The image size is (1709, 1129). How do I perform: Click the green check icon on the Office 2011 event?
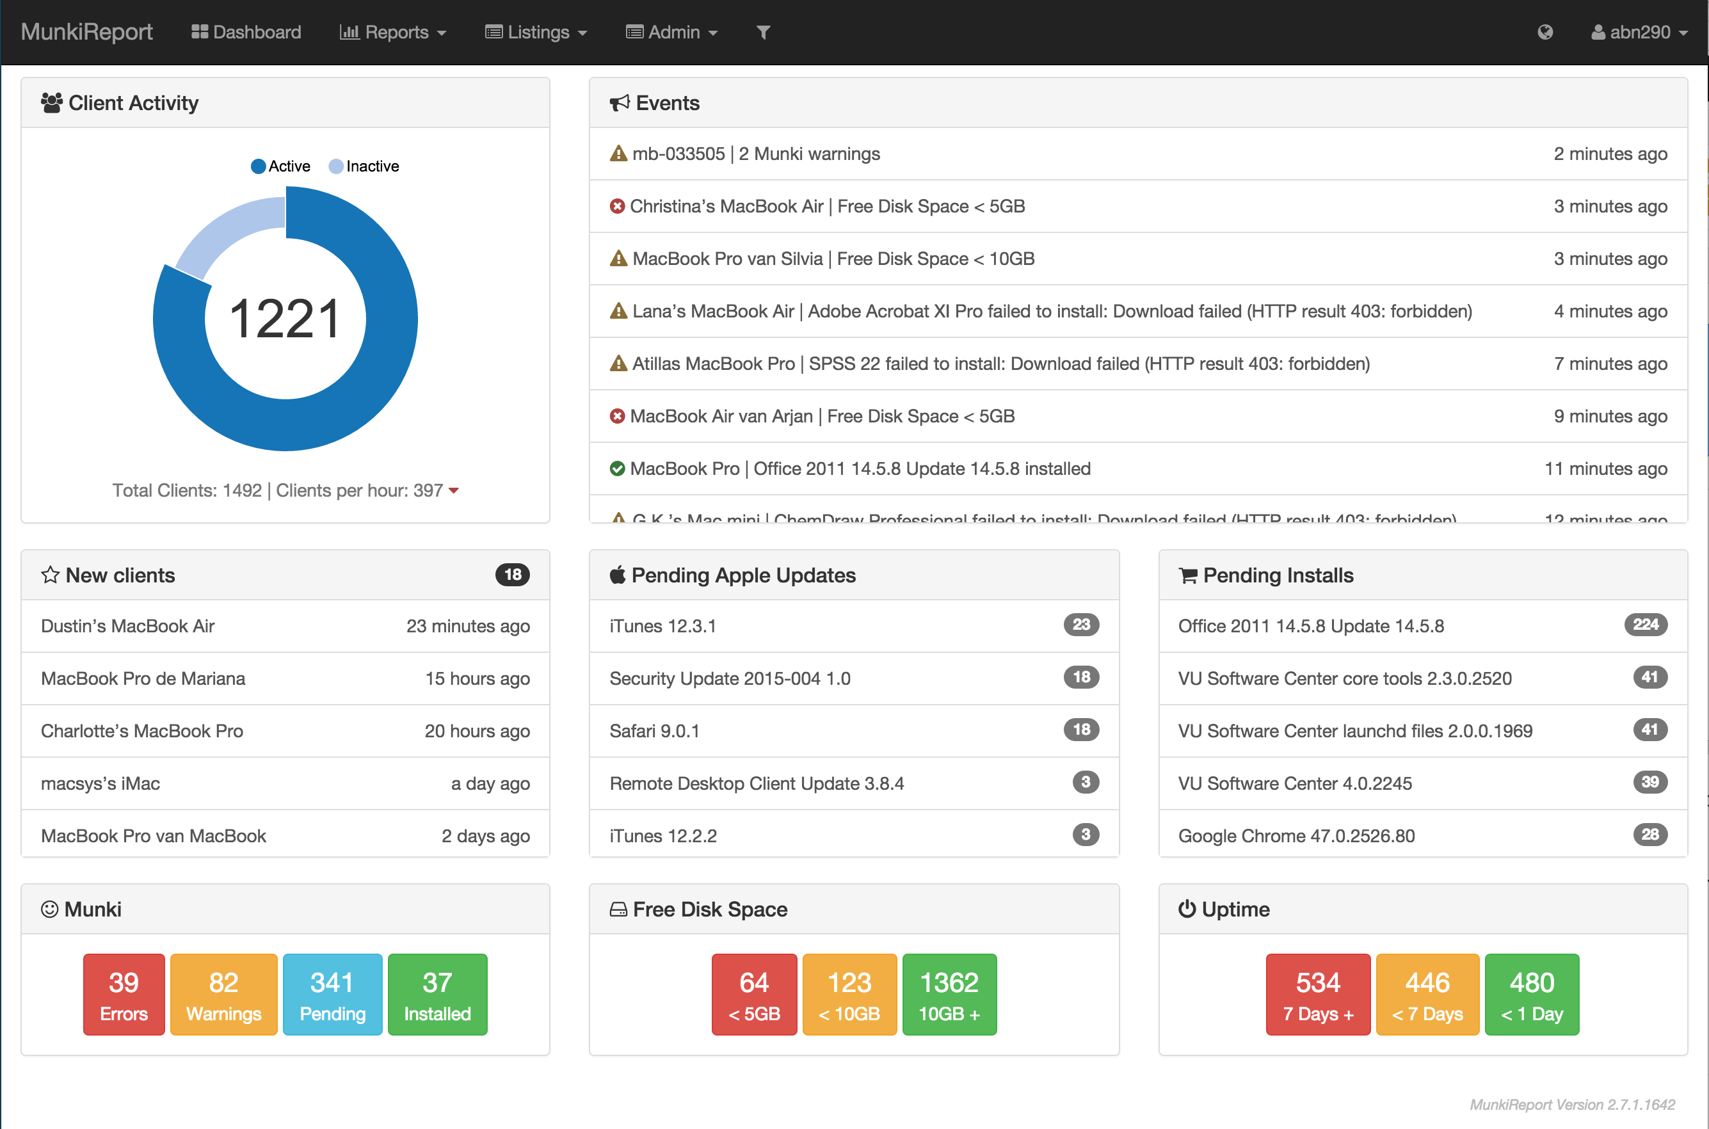[x=618, y=468]
